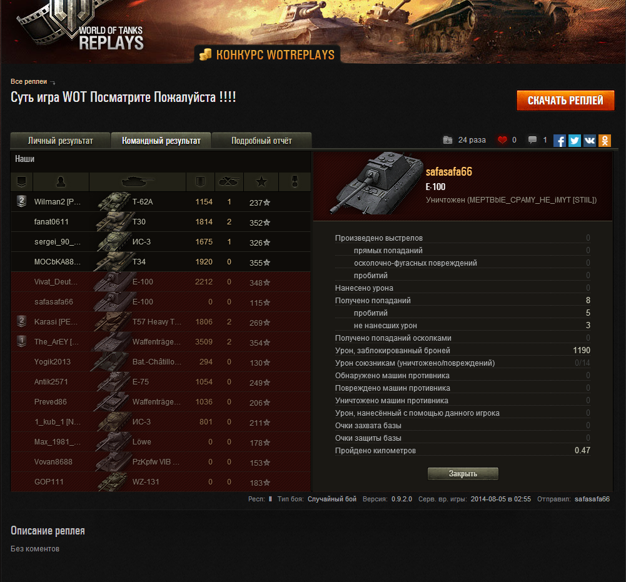Click PzKpfw VIB tank name
626x582 pixels.
(156, 461)
